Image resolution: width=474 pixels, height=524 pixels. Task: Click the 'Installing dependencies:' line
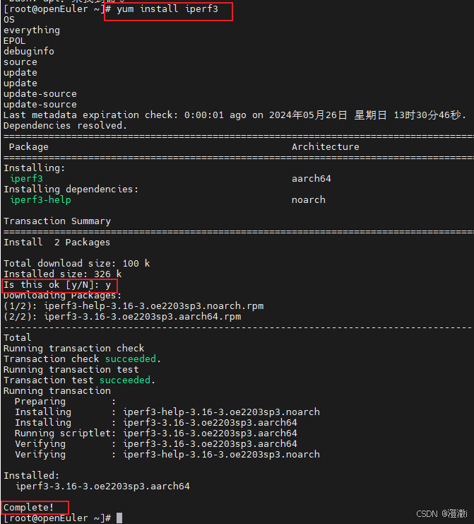[71, 190]
